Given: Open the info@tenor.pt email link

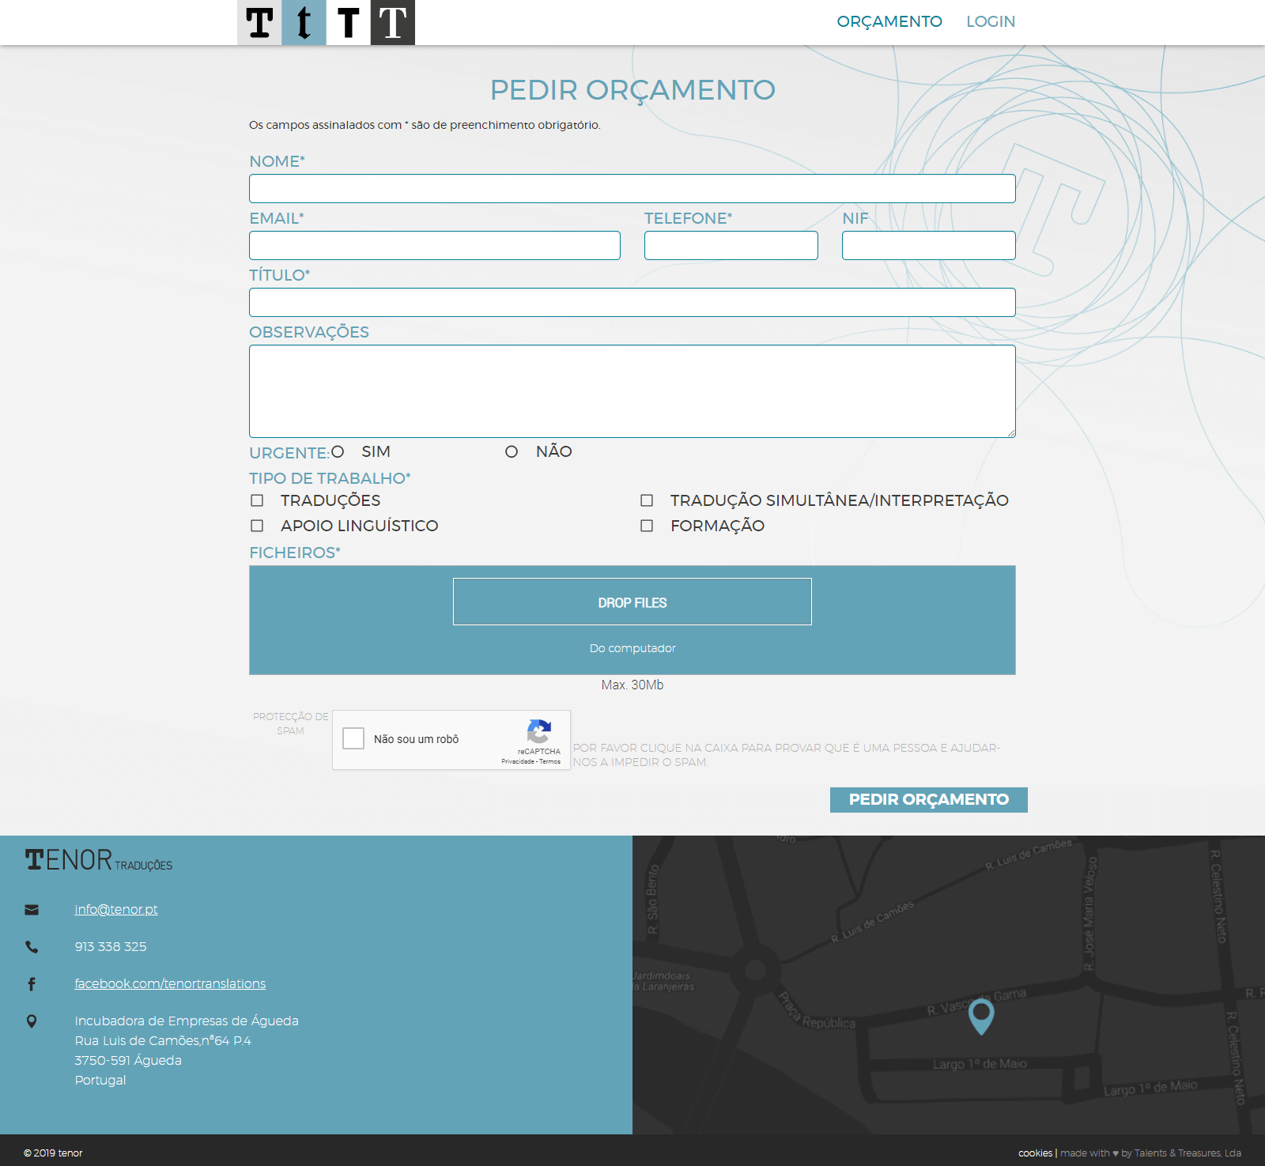Looking at the screenshot, I should tap(115, 909).
